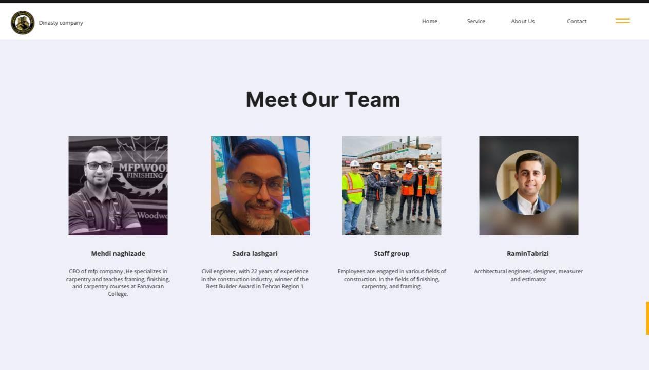The width and height of the screenshot is (649, 370).
Task: Click the Mehdi naghizade name label
Action: [x=118, y=253]
